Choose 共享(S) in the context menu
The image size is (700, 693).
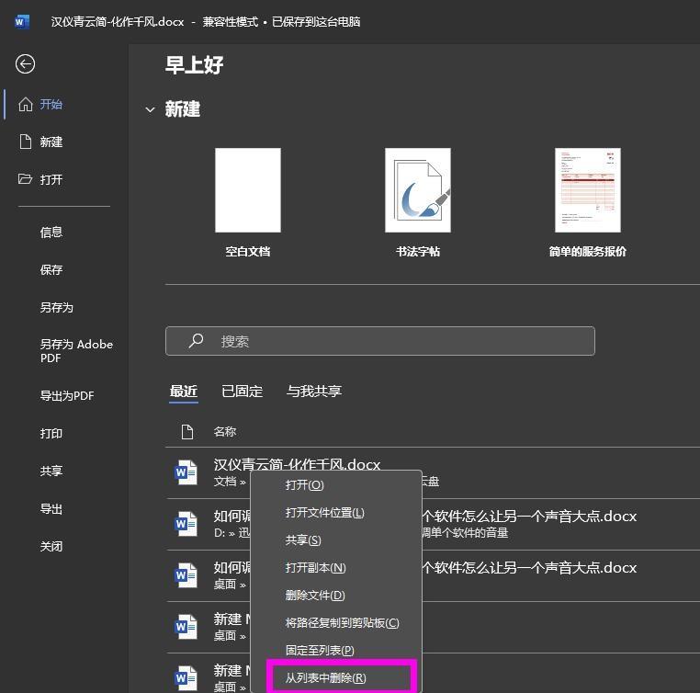(336, 540)
